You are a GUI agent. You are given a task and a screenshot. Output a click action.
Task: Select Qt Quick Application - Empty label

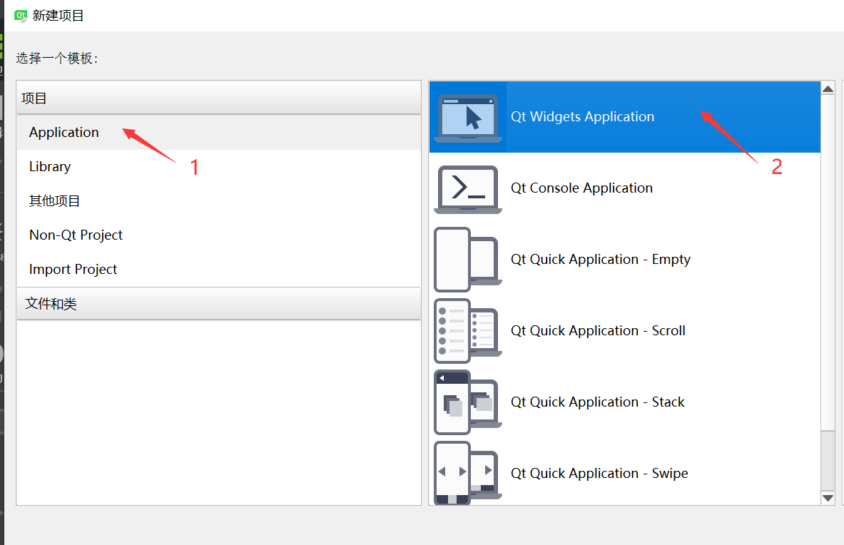click(x=600, y=260)
